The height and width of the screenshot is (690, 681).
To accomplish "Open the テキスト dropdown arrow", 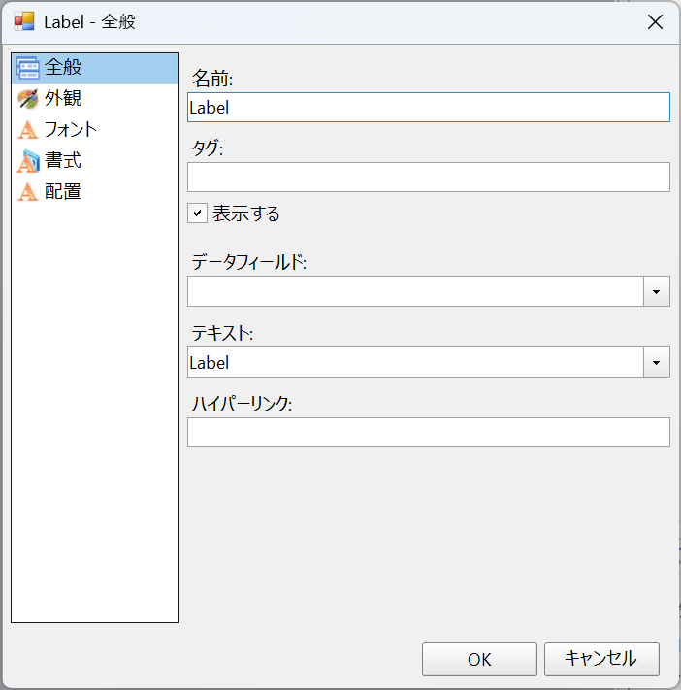I will 657,362.
